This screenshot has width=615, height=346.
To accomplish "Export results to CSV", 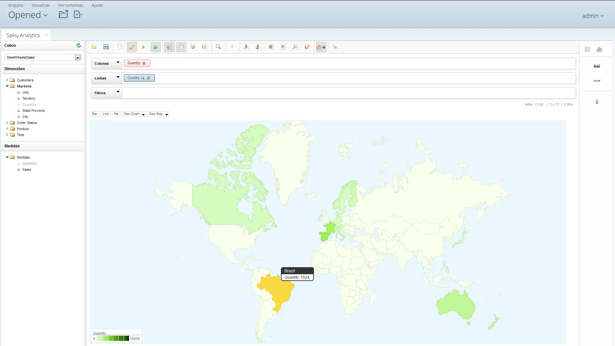I will [283, 47].
